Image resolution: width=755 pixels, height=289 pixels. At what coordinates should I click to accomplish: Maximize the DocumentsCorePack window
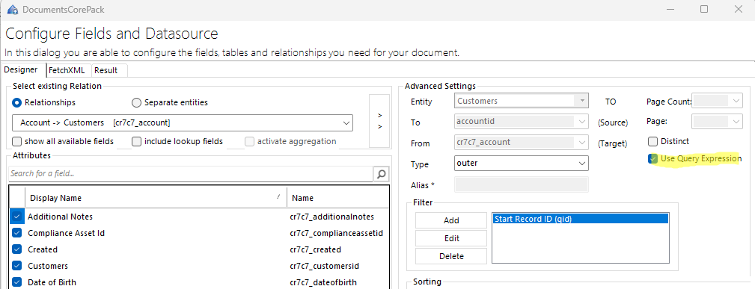pyautogui.click(x=704, y=9)
